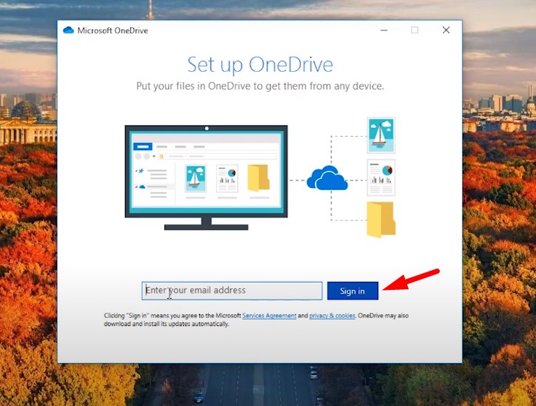Click the chart document inside the monitor
The width and height of the screenshot is (536, 406).
click(227, 178)
